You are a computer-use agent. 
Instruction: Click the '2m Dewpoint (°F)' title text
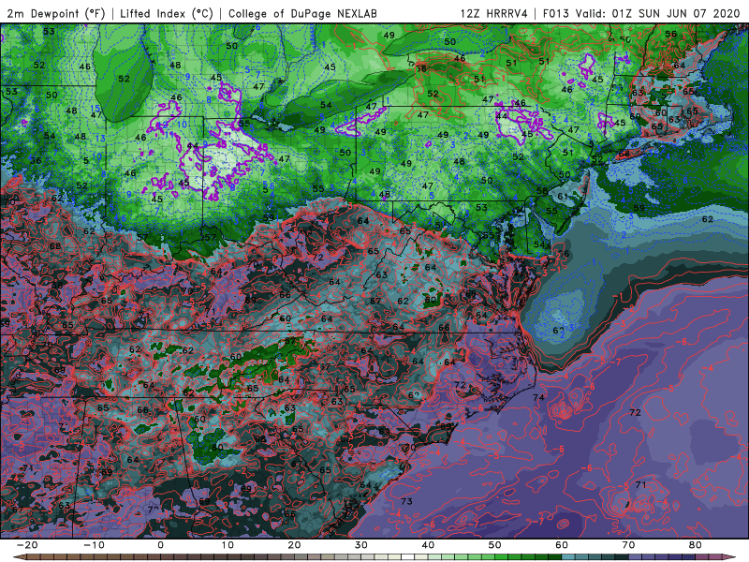55,14
